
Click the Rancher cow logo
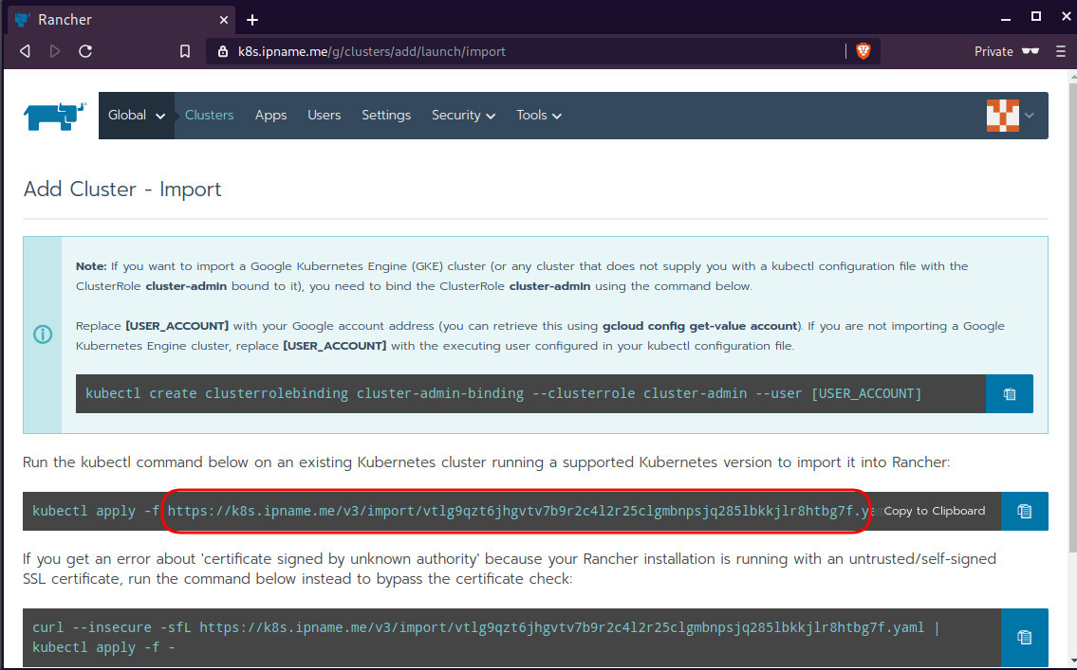[55, 116]
